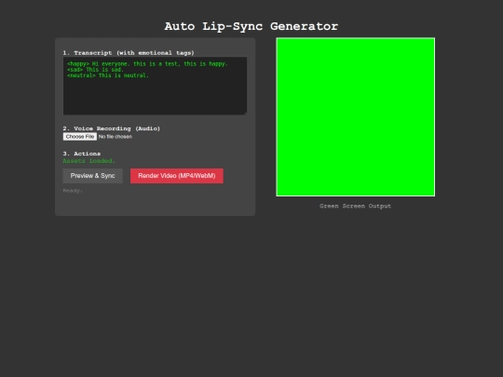This screenshot has height=377, width=503.
Task: Click the 'No file chosen' label
Action: point(116,137)
